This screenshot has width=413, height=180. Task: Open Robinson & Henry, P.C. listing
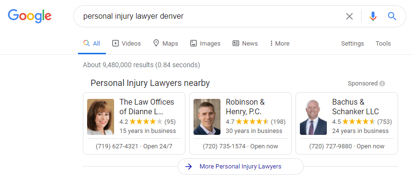click(245, 107)
